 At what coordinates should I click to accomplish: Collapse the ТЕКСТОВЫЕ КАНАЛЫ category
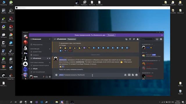point(37,62)
